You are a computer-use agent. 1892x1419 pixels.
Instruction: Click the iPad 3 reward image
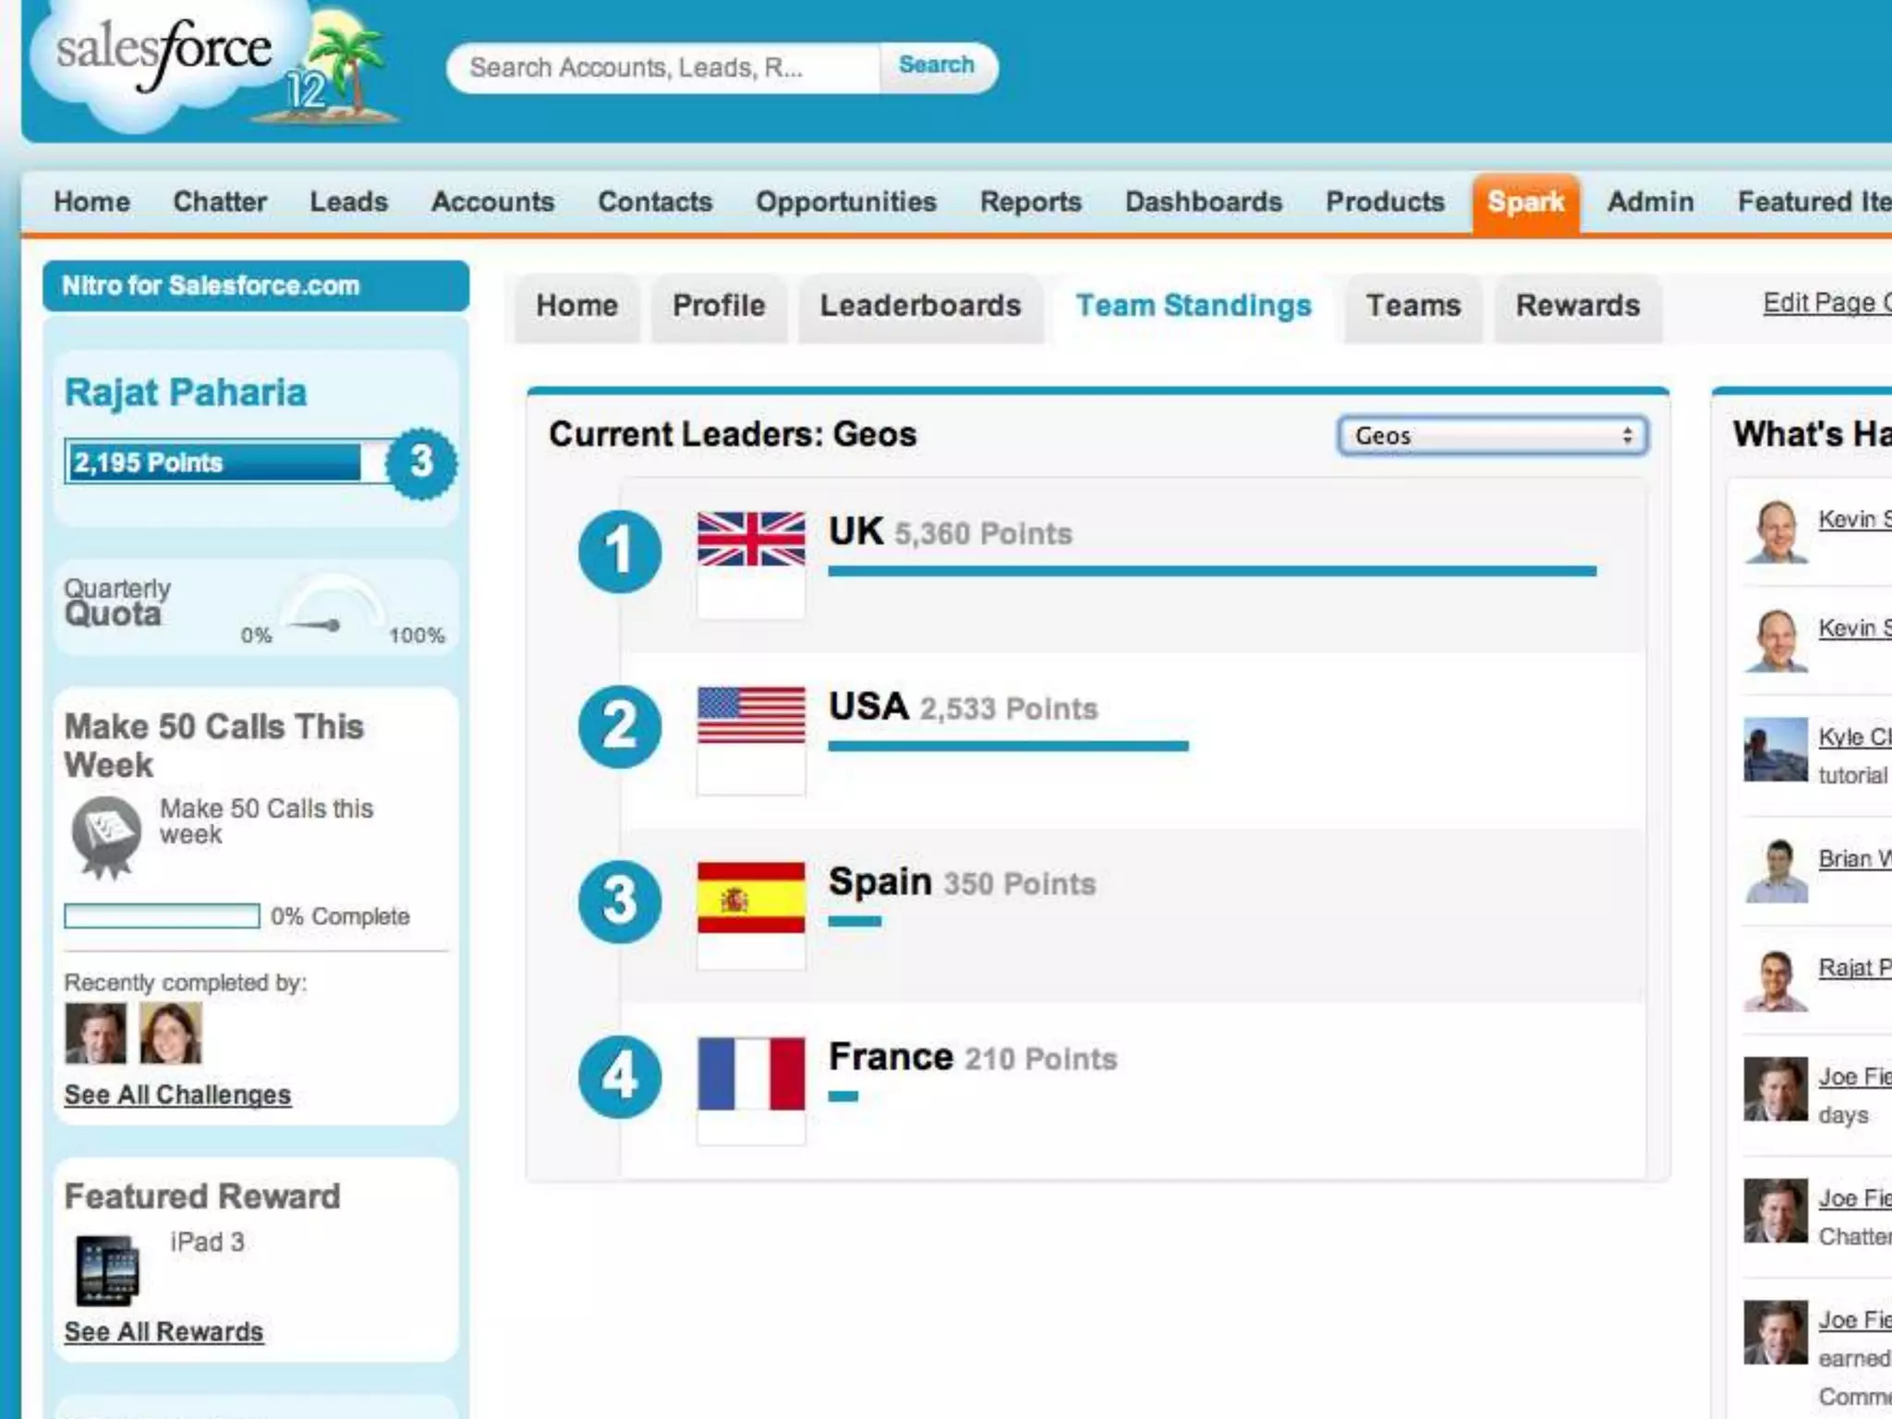click(107, 1269)
